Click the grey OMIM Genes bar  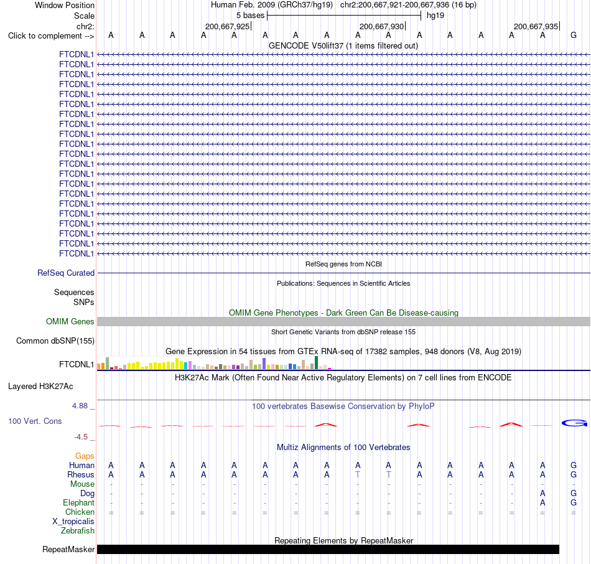(343, 321)
